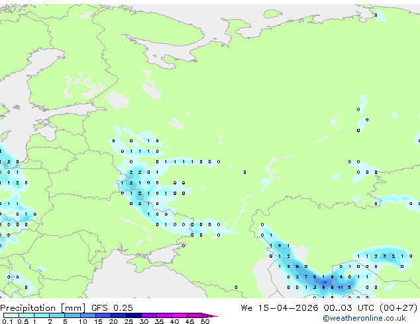
Task: Click the 25–30 mm navy legend box
Action: pyautogui.click(x=133, y=315)
